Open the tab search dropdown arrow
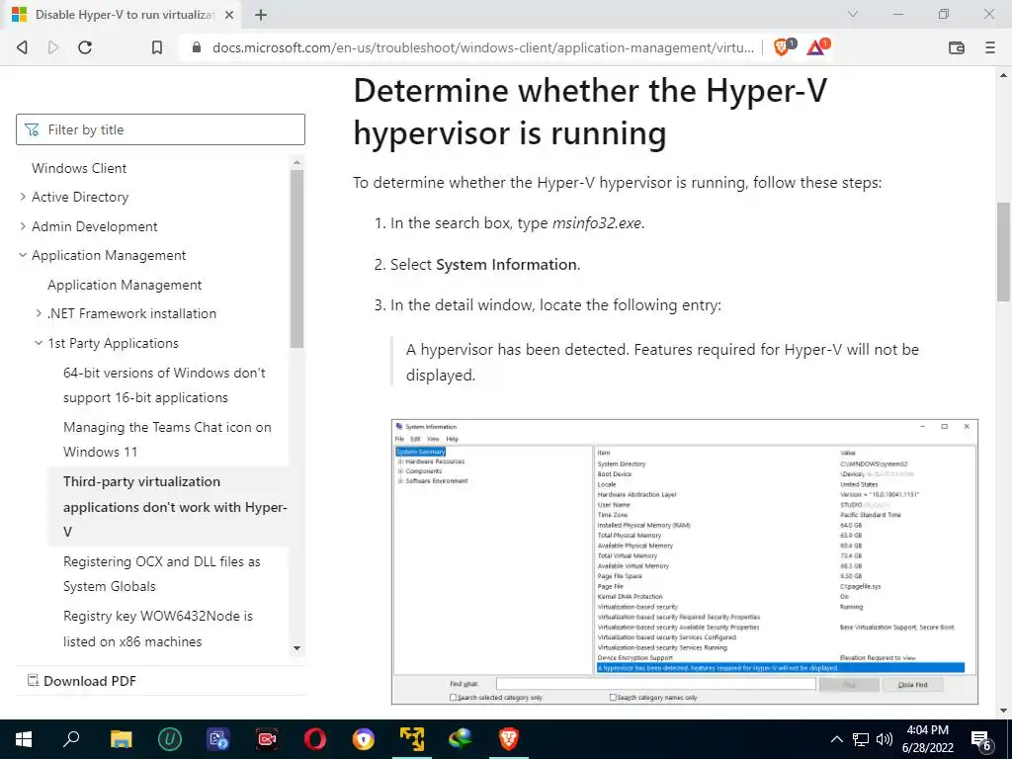 click(x=853, y=14)
